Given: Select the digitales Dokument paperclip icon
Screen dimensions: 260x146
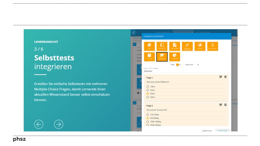Looking at the screenshot, I should [187, 46].
